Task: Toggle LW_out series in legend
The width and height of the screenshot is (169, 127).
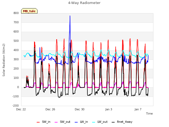Action: point(100,122)
